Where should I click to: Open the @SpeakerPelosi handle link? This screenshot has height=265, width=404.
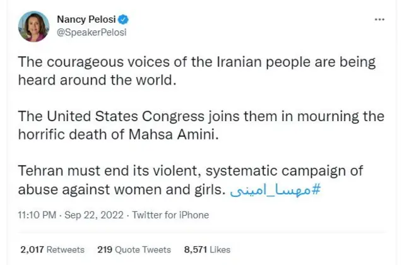pyautogui.click(x=92, y=32)
